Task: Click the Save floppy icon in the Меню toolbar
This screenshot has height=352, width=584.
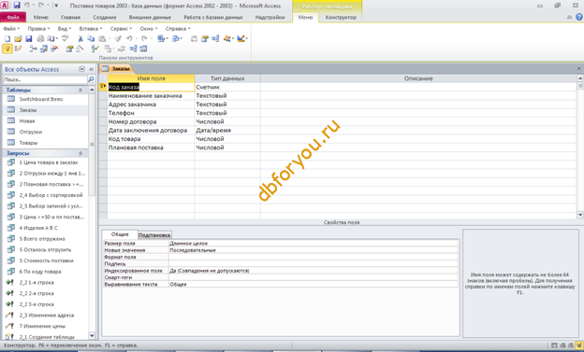Action: pyautogui.click(x=29, y=38)
